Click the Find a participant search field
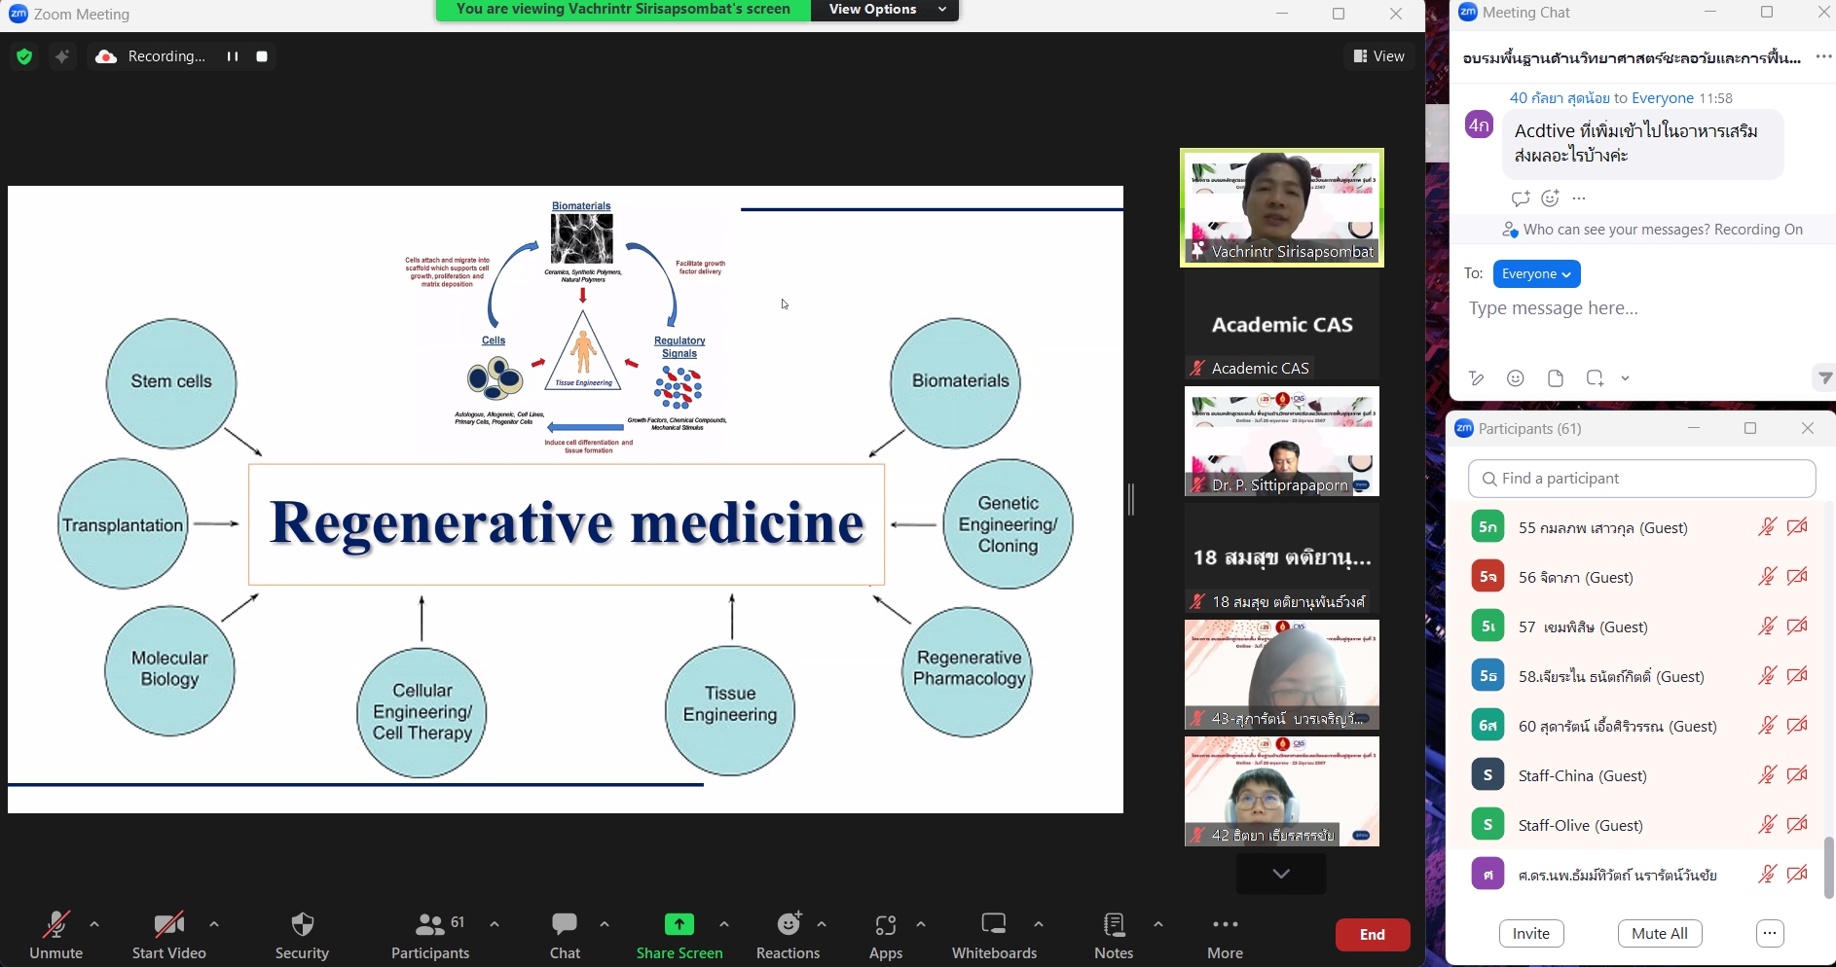The width and height of the screenshot is (1836, 967). [x=1641, y=479]
